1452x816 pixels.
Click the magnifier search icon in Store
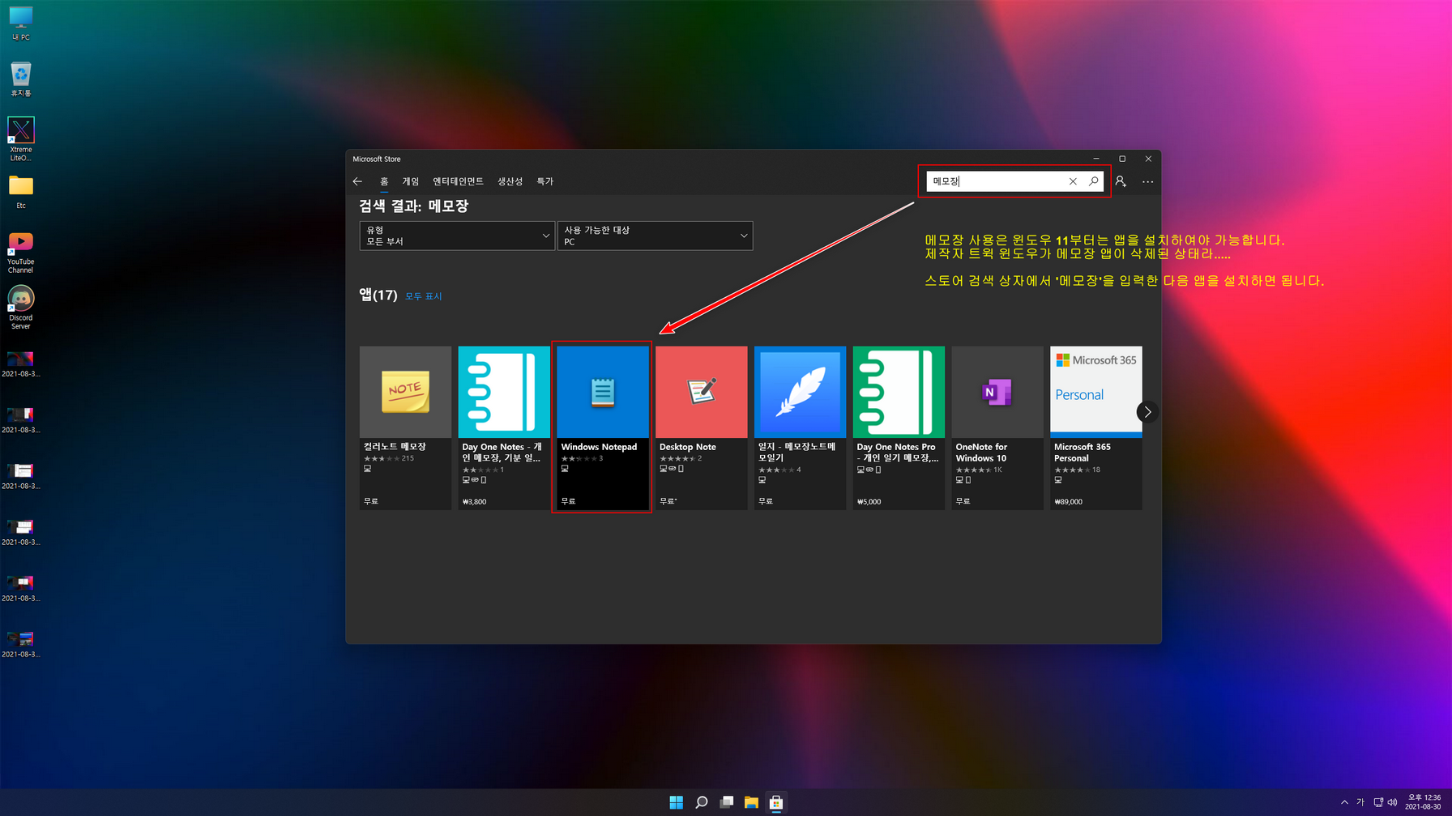(1093, 181)
